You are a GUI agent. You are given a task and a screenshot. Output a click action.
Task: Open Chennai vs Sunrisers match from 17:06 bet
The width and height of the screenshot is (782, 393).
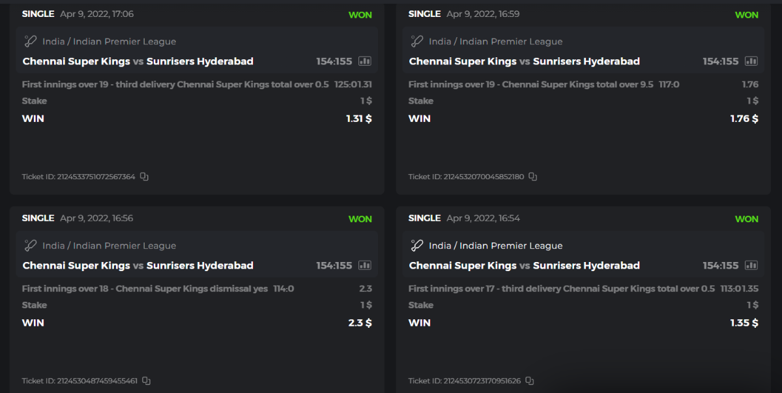(x=138, y=61)
